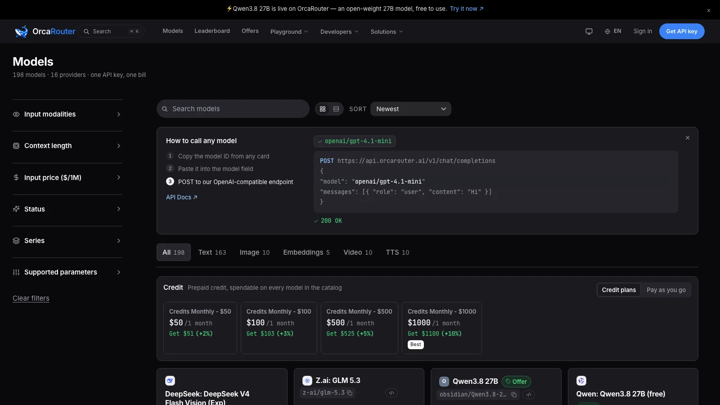Viewport: 720px width, 405px height.
Task: Select the TTS 10 tab
Action: pos(397,252)
